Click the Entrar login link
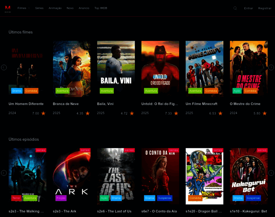 point(249,8)
